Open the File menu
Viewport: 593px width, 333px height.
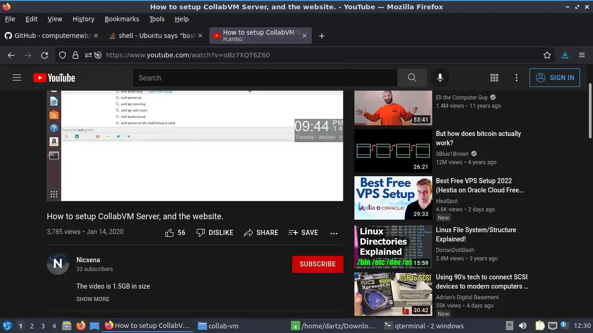(10, 19)
